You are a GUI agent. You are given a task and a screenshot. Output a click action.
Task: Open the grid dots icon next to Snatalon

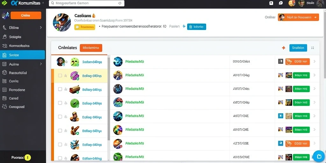click(x=313, y=48)
